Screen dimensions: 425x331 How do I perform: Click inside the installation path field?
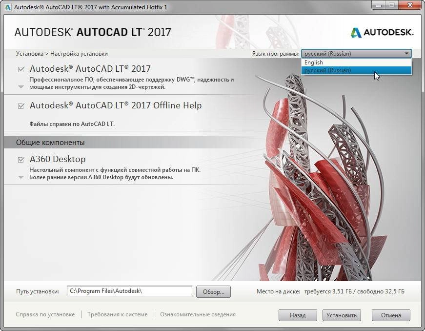tap(129, 291)
